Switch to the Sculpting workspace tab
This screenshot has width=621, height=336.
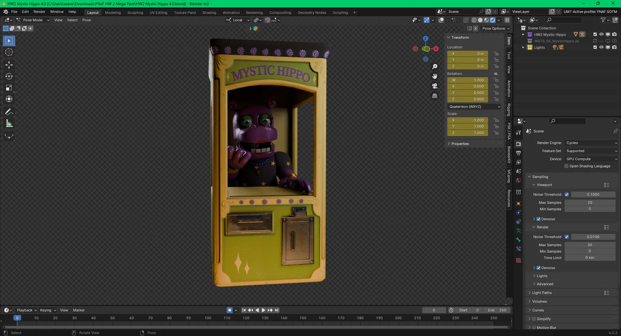135,12
